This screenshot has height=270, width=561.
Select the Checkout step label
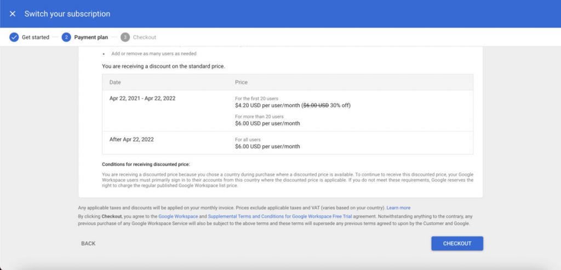pos(145,37)
